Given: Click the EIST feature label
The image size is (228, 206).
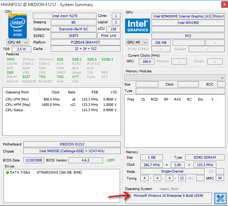Looking at the screenshot, I should (x=26, y=77).
